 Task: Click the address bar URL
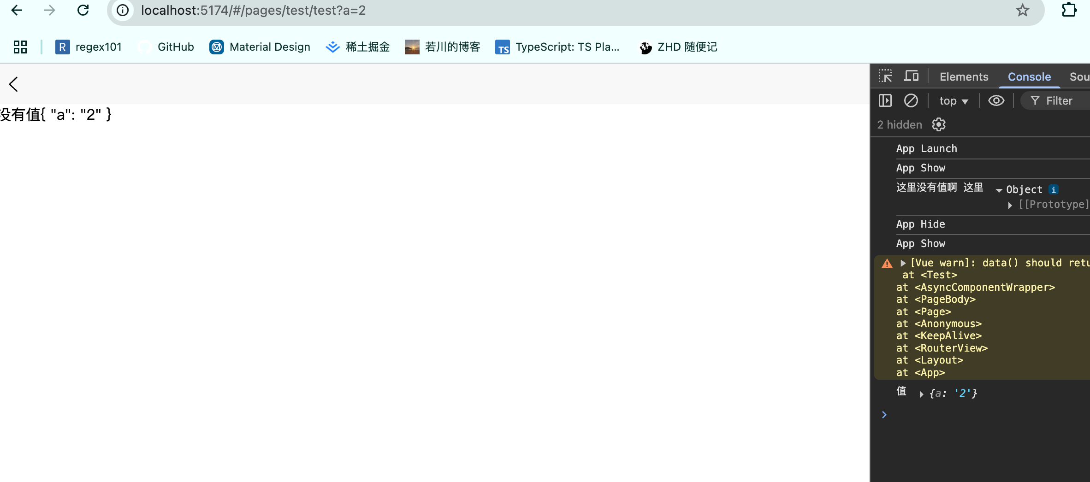(253, 10)
